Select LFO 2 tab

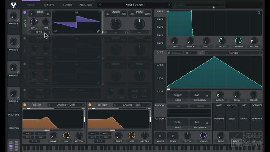pos(160,65)
